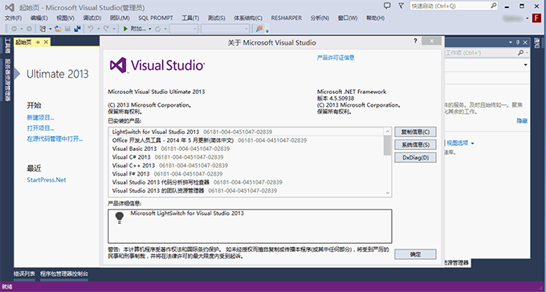The width and height of the screenshot is (546, 292).
Task: Click the Save All toolbar icon
Action: [77, 29]
